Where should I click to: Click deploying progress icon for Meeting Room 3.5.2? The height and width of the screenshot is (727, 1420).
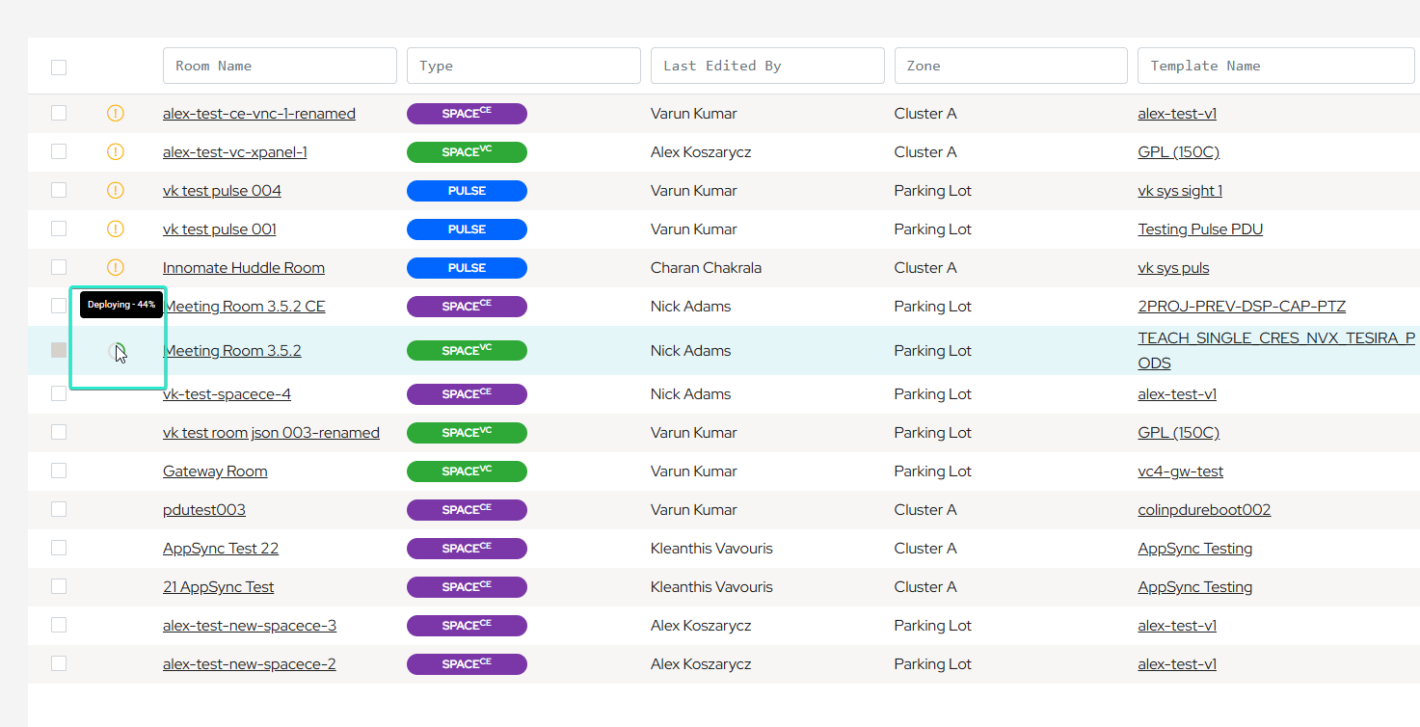coord(117,351)
